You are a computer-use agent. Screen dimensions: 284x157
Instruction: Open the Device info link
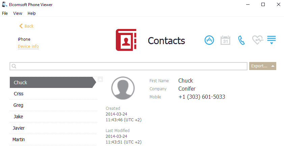[x=28, y=46]
